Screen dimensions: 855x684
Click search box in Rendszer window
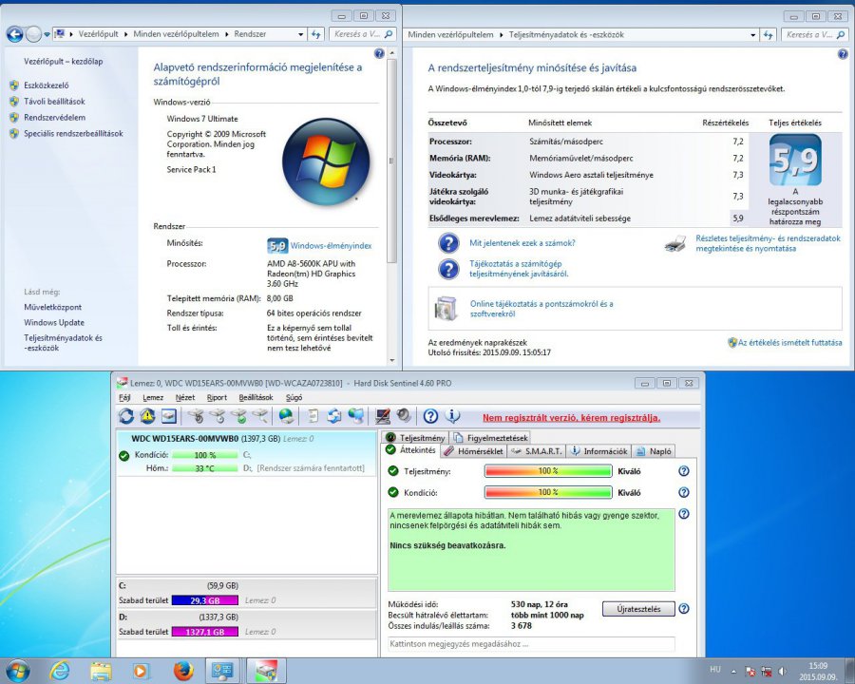pos(363,34)
